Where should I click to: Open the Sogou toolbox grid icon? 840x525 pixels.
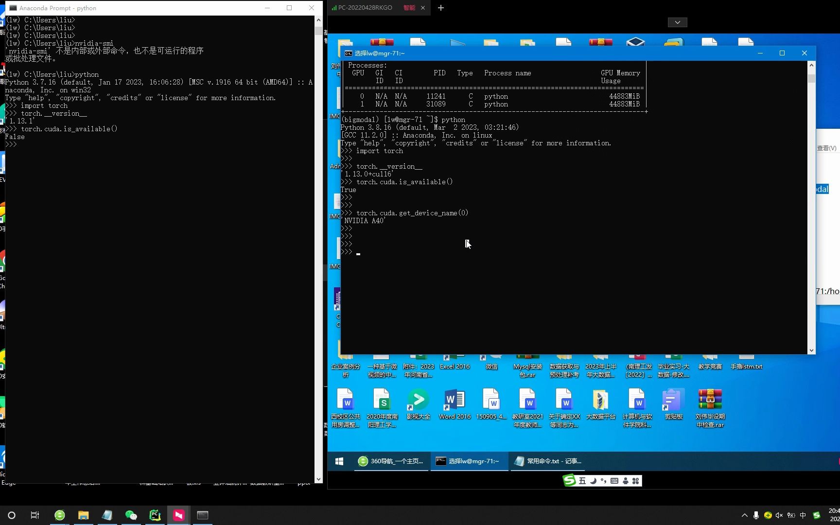pos(635,481)
